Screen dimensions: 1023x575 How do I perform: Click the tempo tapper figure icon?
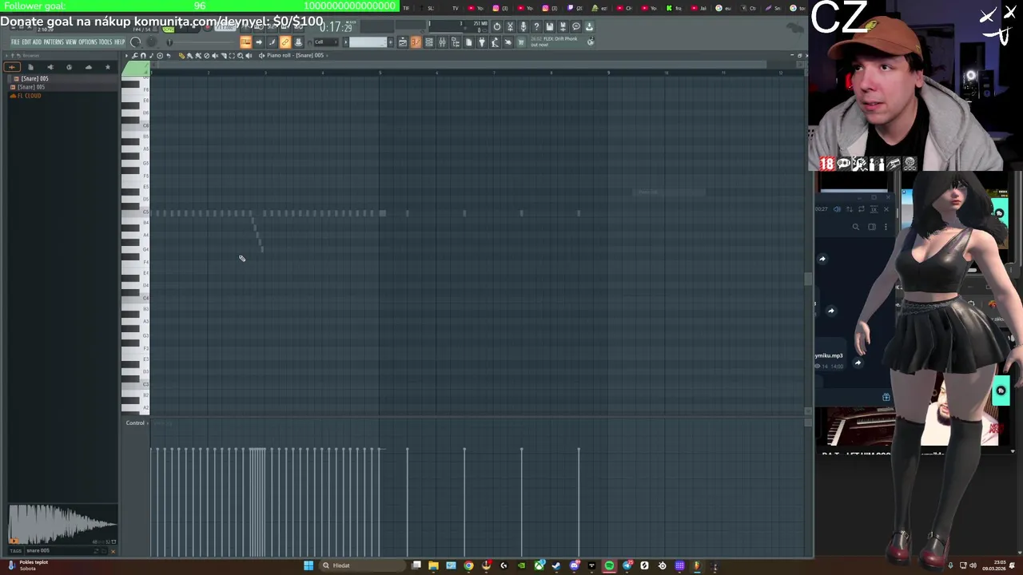[495, 42]
